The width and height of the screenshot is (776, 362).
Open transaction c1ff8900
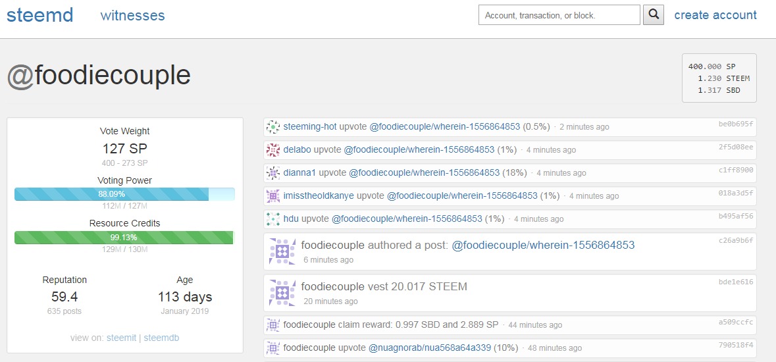click(x=736, y=170)
